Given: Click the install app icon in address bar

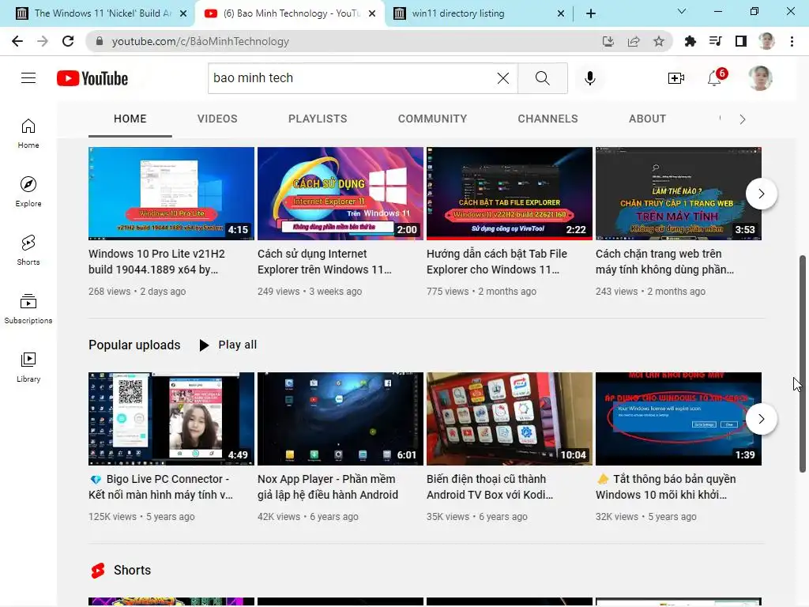Looking at the screenshot, I should tap(608, 41).
